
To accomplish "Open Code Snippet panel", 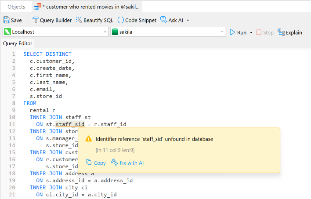I will (137, 20).
